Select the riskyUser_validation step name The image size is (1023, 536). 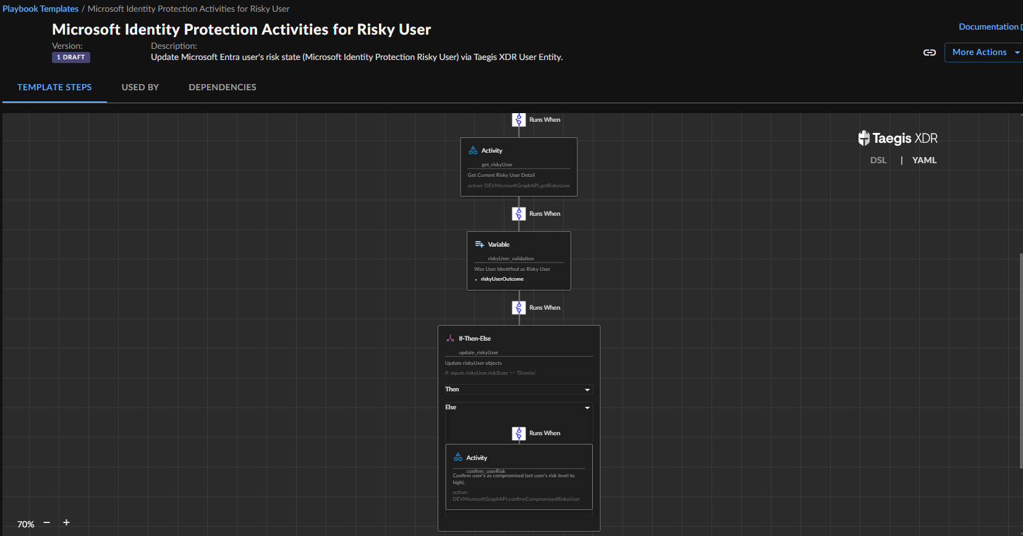(511, 258)
